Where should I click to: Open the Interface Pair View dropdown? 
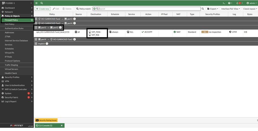231,9
